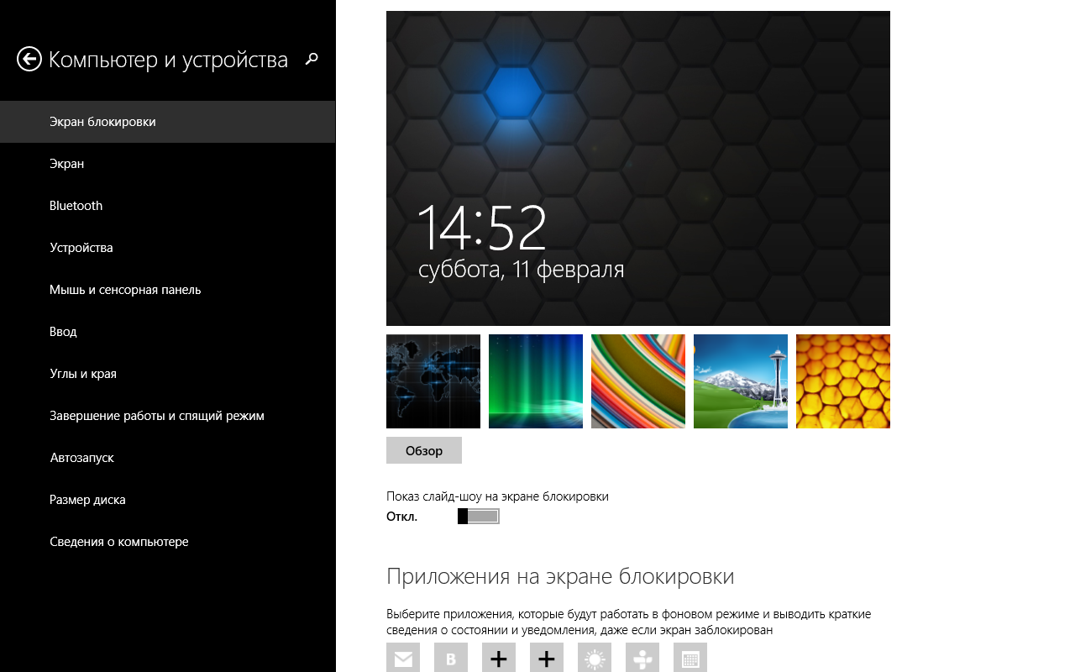Open 'Завершение работы и спящий режим'
The height and width of the screenshot is (672, 1075).
pos(168,416)
